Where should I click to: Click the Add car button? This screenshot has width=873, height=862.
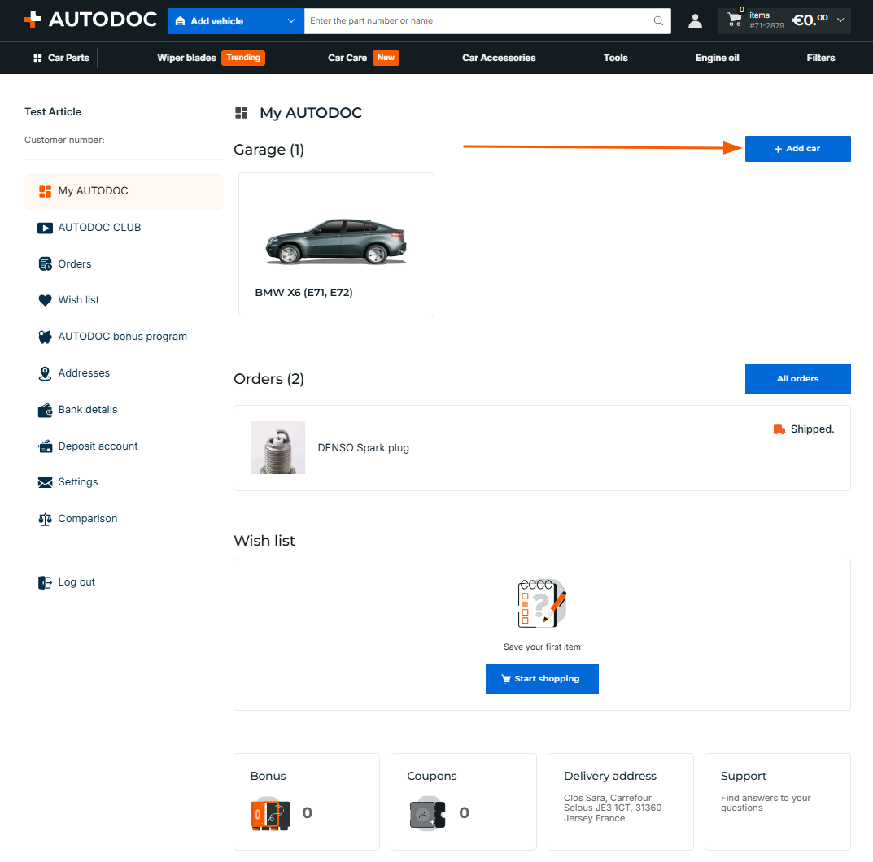click(x=797, y=149)
